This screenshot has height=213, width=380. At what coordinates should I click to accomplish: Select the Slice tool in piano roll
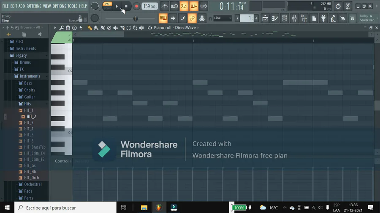122,28
